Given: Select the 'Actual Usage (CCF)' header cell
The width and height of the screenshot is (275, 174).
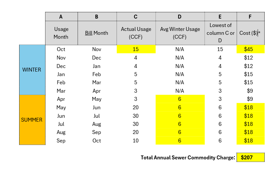Looking at the screenshot, I should (x=136, y=33).
